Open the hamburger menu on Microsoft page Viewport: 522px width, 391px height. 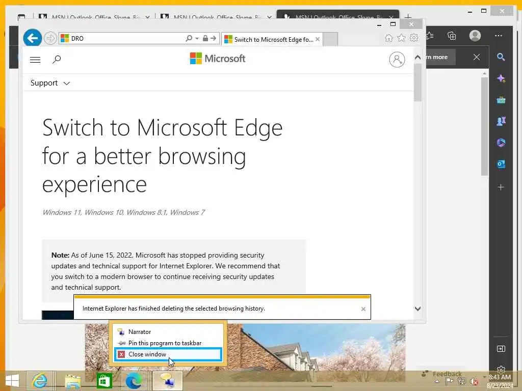point(35,60)
